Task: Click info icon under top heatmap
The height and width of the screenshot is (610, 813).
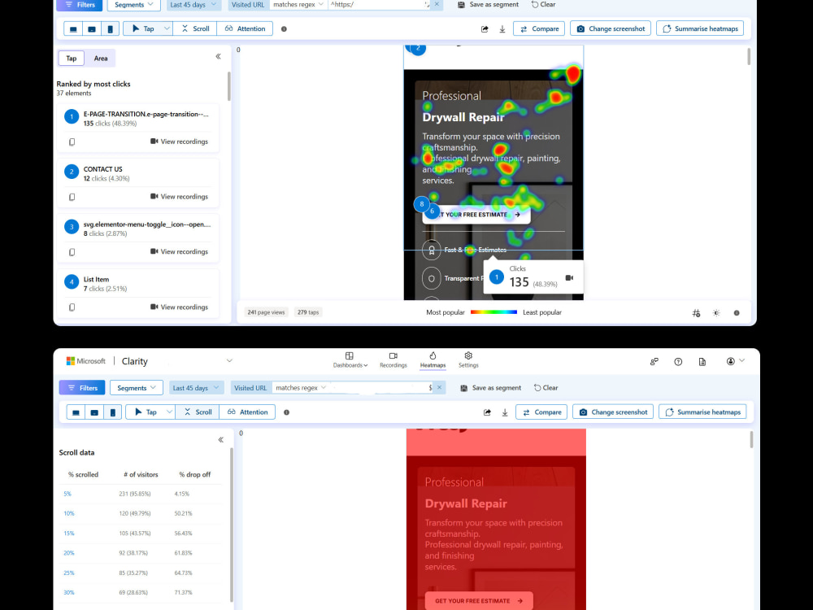Action: click(x=737, y=313)
